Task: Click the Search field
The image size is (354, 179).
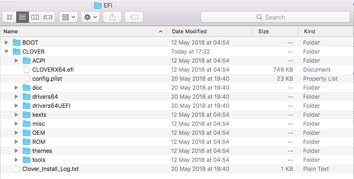Action: point(275,17)
